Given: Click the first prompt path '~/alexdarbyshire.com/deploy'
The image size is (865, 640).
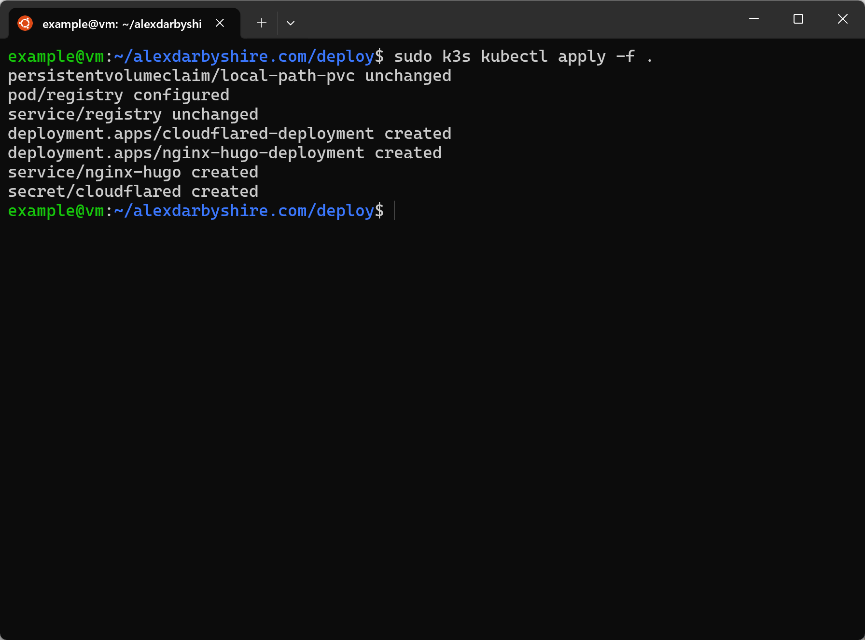Looking at the screenshot, I should pos(244,56).
